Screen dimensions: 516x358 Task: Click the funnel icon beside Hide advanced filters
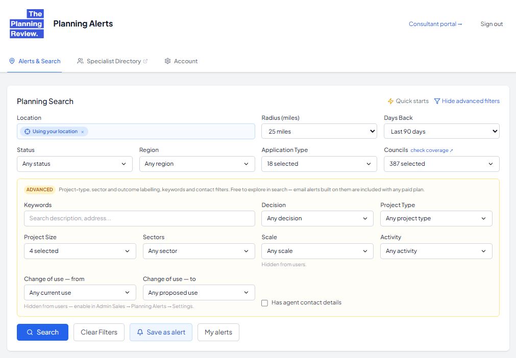point(437,101)
